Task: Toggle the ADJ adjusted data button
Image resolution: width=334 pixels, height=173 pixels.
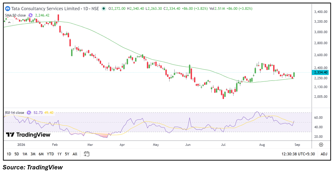Action: (324, 154)
